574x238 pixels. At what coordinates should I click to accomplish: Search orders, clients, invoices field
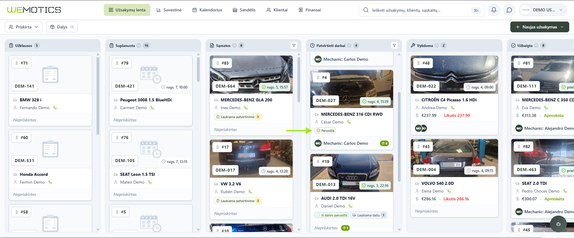(421, 10)
